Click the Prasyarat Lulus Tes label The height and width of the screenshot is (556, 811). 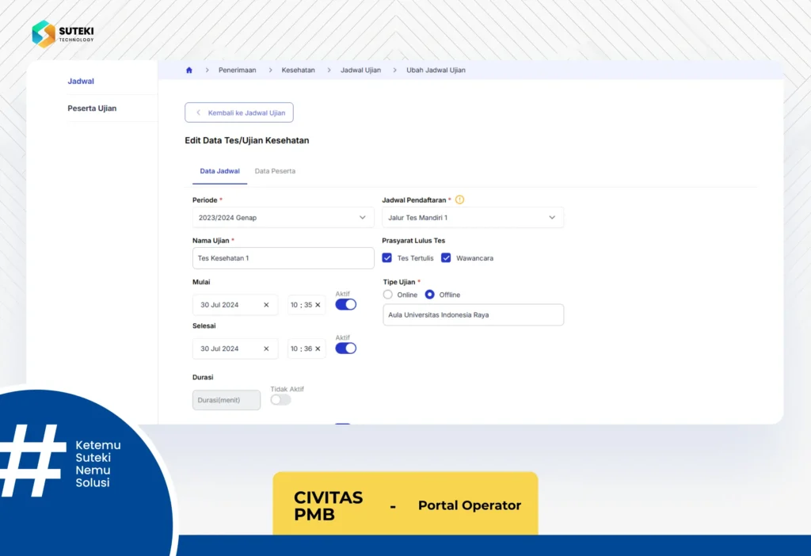click(413, 241)
